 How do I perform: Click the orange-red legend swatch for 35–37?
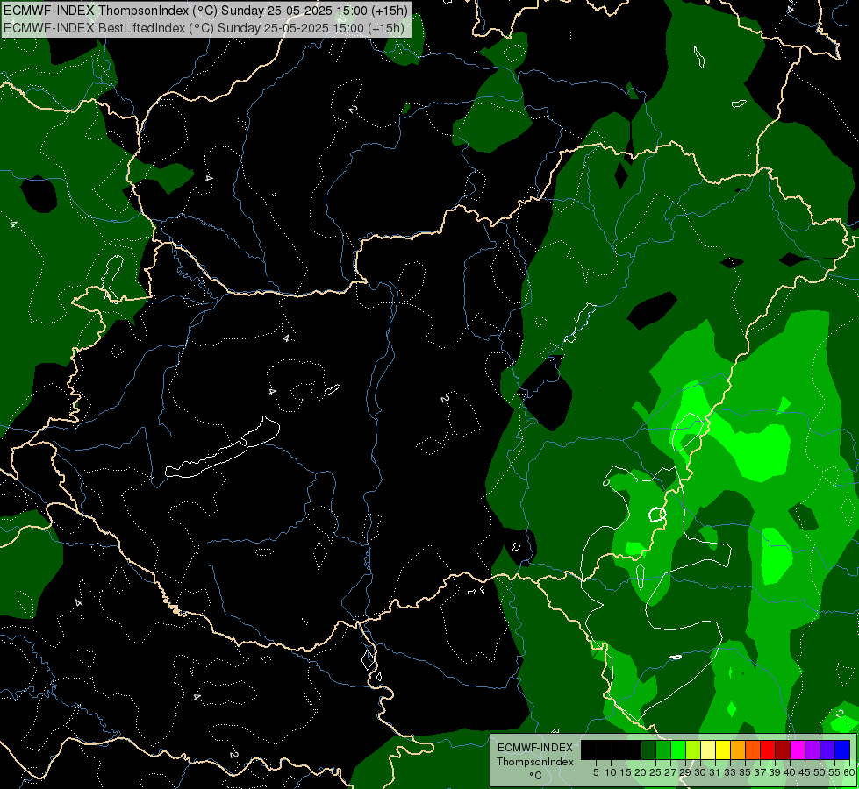(753, 750)
